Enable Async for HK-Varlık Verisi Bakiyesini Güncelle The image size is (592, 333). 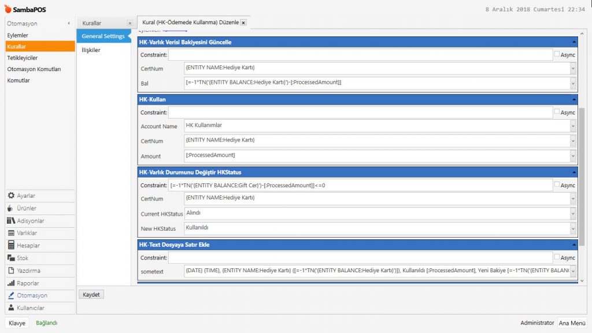click(x=557, y=54)
